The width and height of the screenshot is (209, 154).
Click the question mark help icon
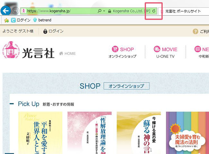(x=195, y=31)
